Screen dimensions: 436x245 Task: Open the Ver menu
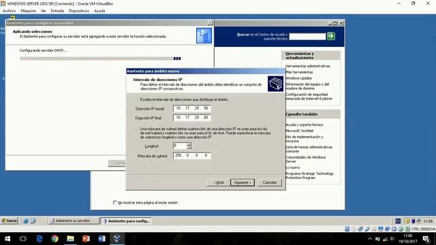click(43, 11)
